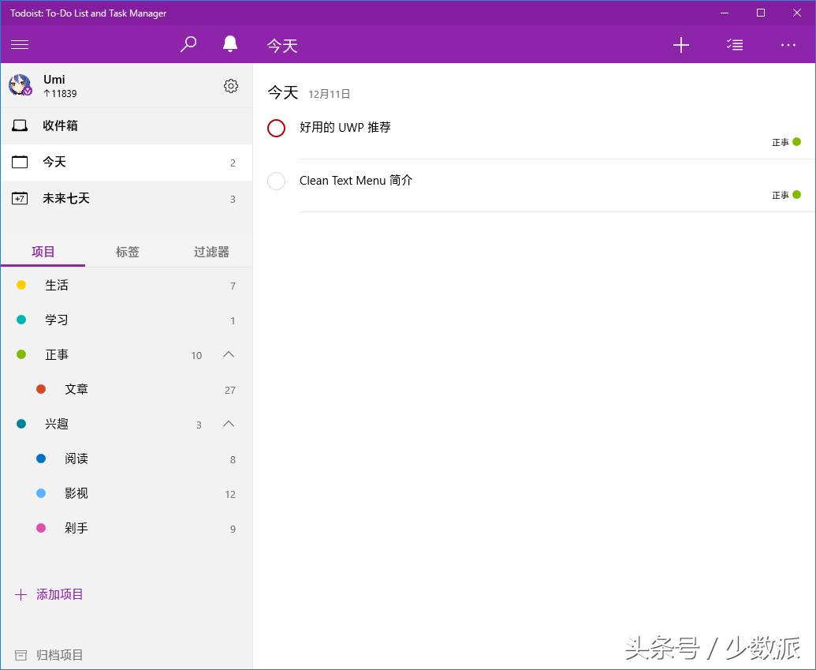Minimize the Todoist window

[725, 13]
